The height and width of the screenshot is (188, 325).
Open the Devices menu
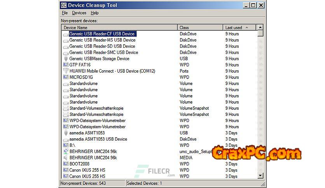[x=79, y=13]
